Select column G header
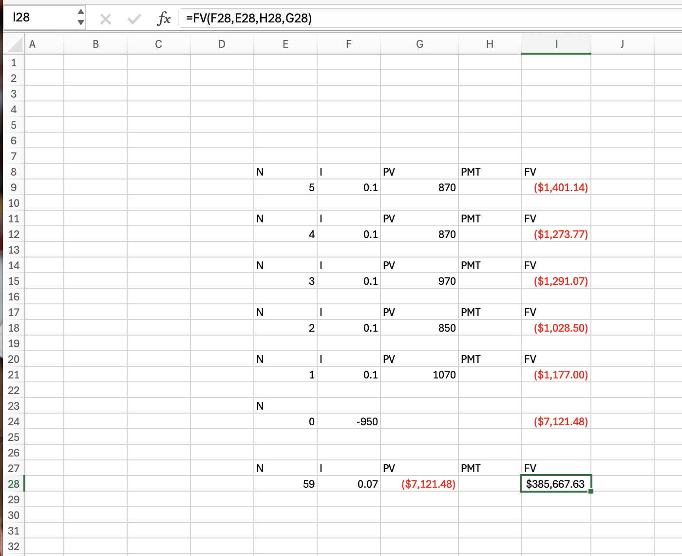 point(419,44)
